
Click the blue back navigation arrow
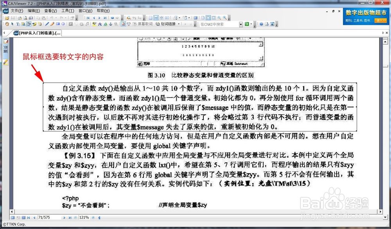coord(113,18)
